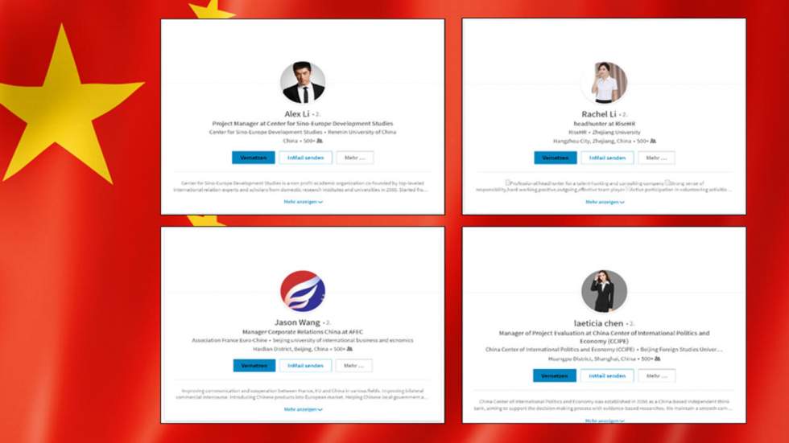Click Alex Li's profile photo
The width and height of the screenshot is (789, 443).
point(303,82)
